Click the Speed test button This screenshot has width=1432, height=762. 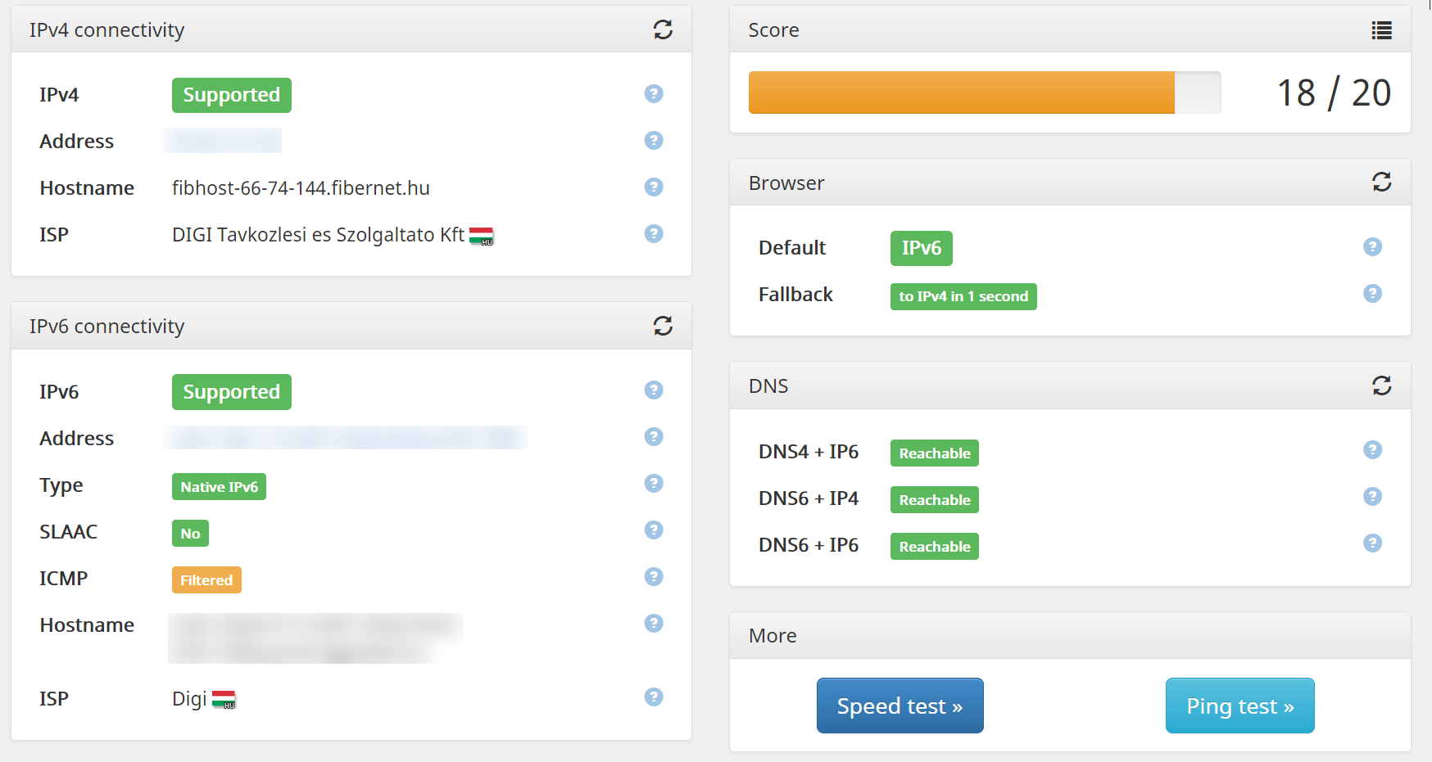click(900, 706)
